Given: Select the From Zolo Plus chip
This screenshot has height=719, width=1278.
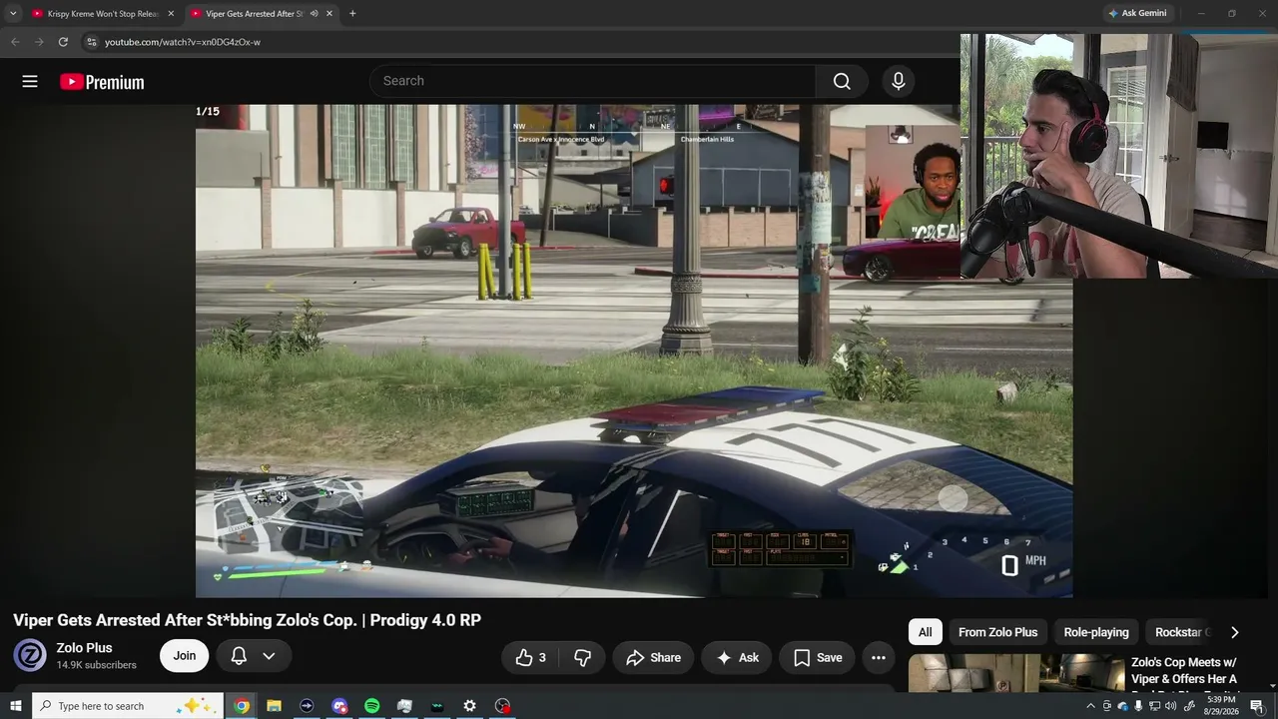Looking at the screenshot, I should click(997, 632).
